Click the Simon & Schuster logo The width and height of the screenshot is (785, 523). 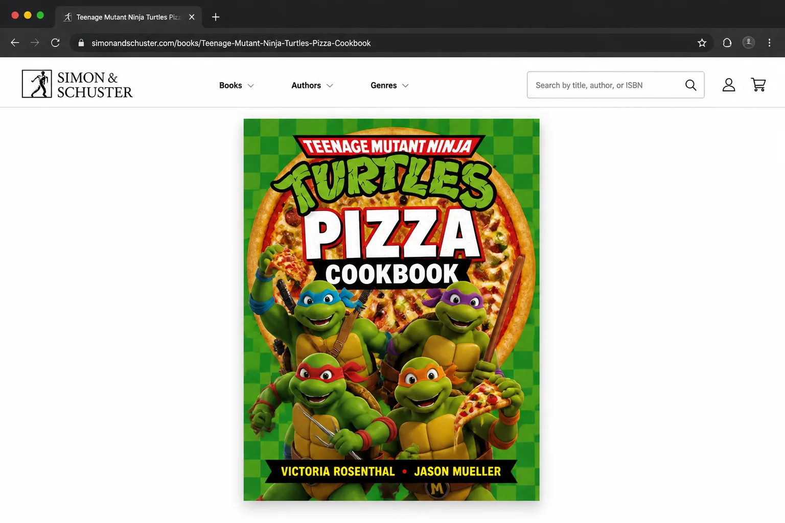click(x=77, y=84)
